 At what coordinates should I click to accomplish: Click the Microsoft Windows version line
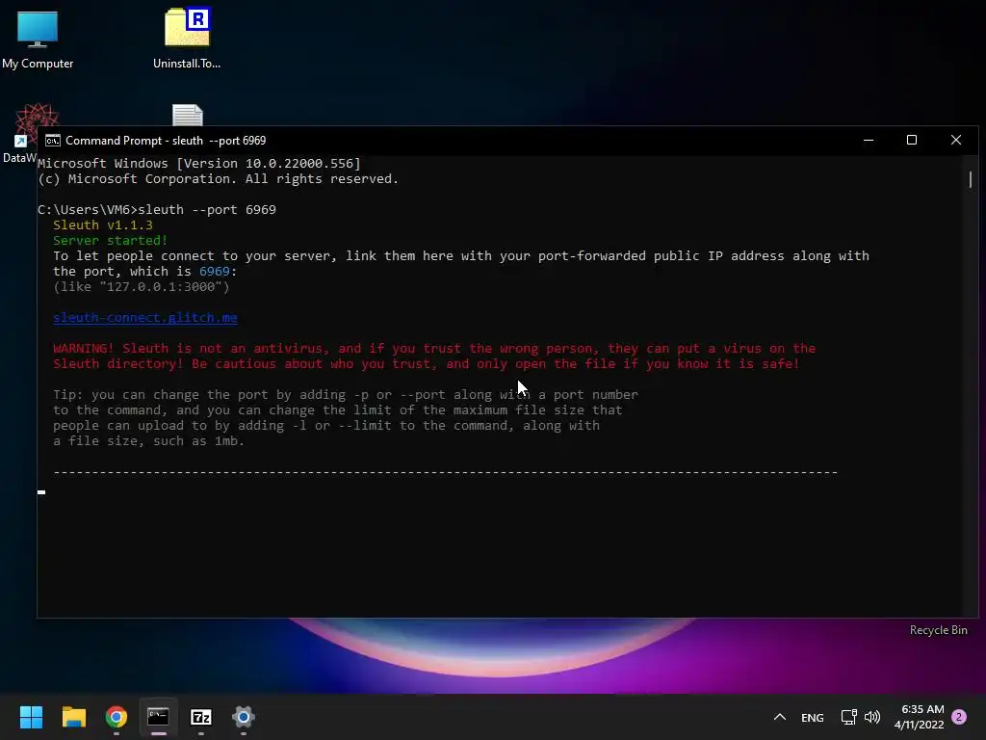pyautogui.click(x=199, y=164)
